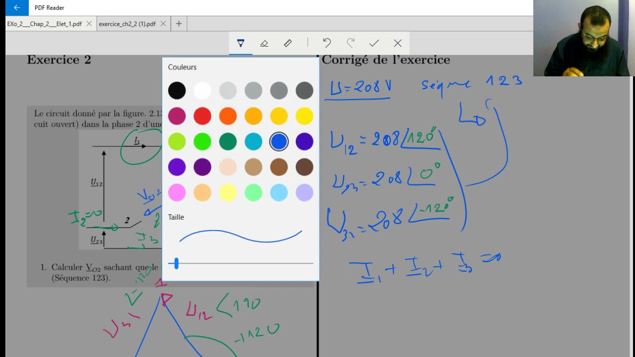
Task: Pick the yellow color swatch
Action: [305, 116]
